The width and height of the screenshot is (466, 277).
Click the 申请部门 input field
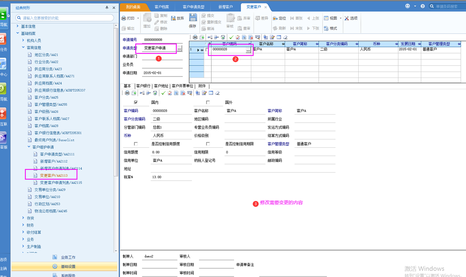[162, 56]
